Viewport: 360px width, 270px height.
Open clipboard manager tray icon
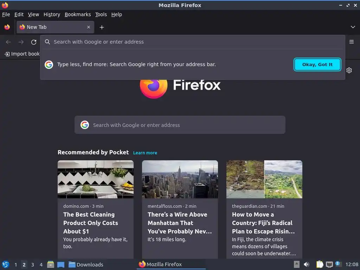coord(320,264)
